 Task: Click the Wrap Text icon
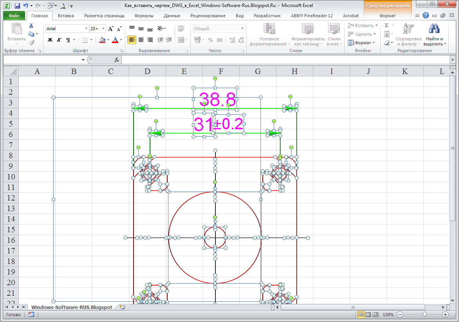[181, 28]
